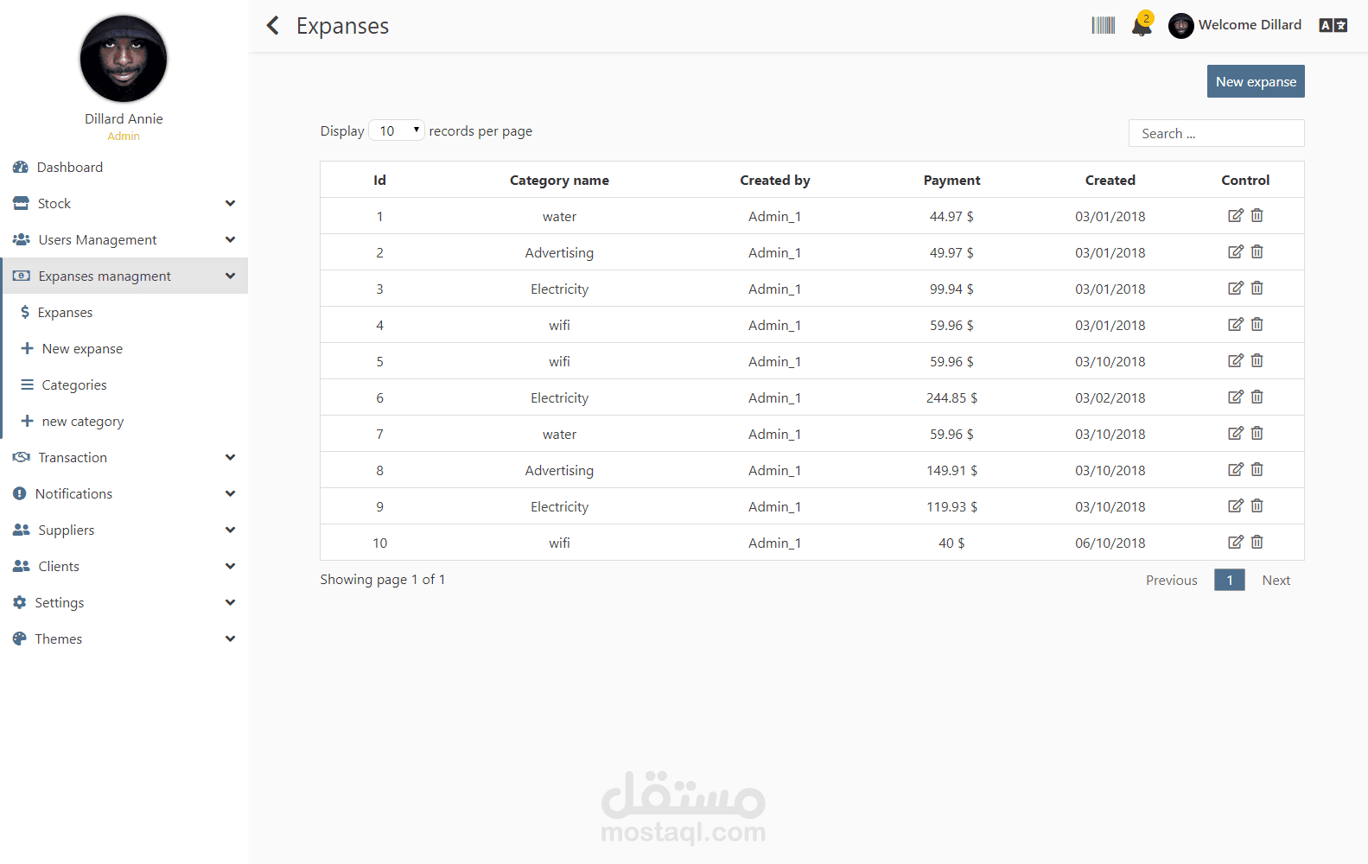The image size is (1368, 864).
Task: Sort by Category name column header
Action: [x=559, y=181]
